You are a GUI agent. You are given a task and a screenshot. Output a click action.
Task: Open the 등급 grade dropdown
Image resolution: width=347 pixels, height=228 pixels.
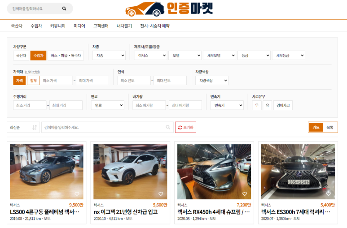click(254, 56)
